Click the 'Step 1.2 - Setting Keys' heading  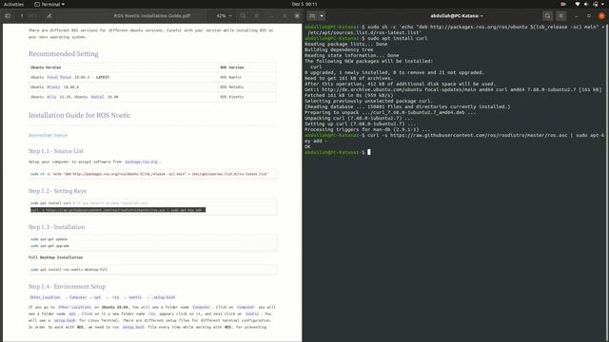click(x=57, y=191)
